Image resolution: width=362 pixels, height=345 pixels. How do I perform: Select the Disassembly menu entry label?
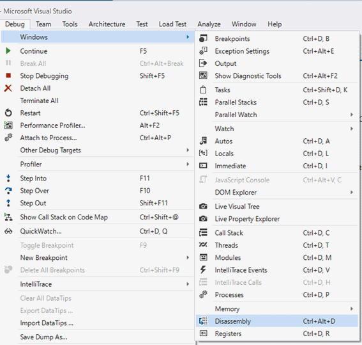232,321
